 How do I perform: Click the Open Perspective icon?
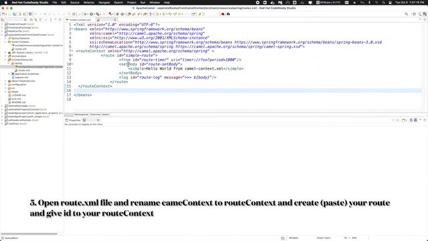(414, 14)
